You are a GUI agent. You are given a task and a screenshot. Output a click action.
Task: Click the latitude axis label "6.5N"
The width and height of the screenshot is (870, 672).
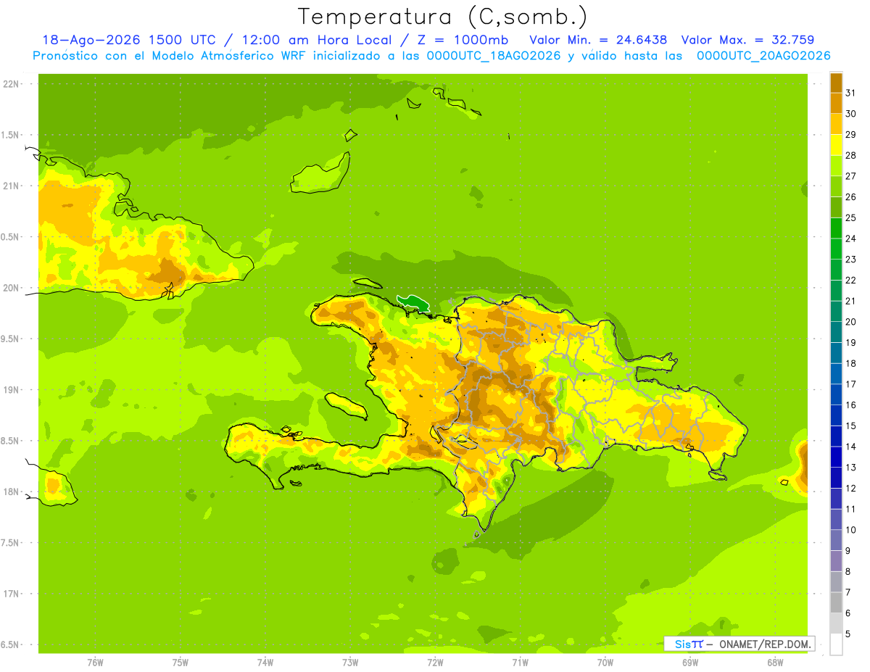[x=11, y=644]
